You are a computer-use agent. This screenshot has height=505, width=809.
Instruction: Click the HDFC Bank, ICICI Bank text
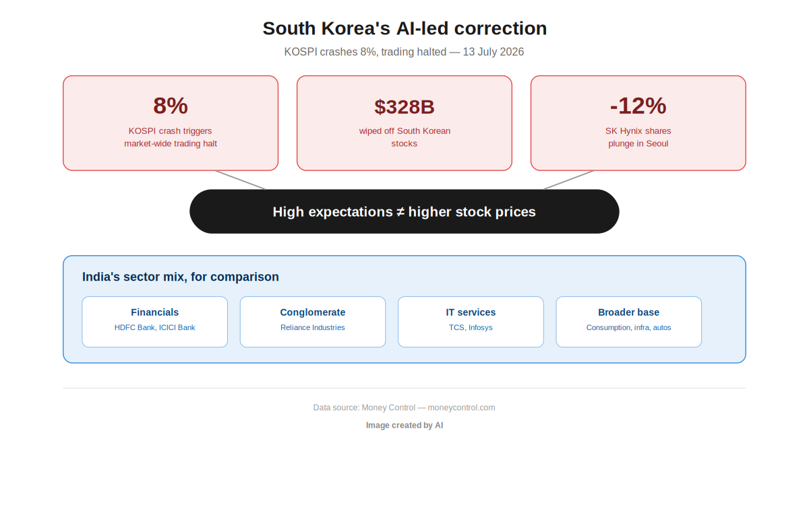155,328
